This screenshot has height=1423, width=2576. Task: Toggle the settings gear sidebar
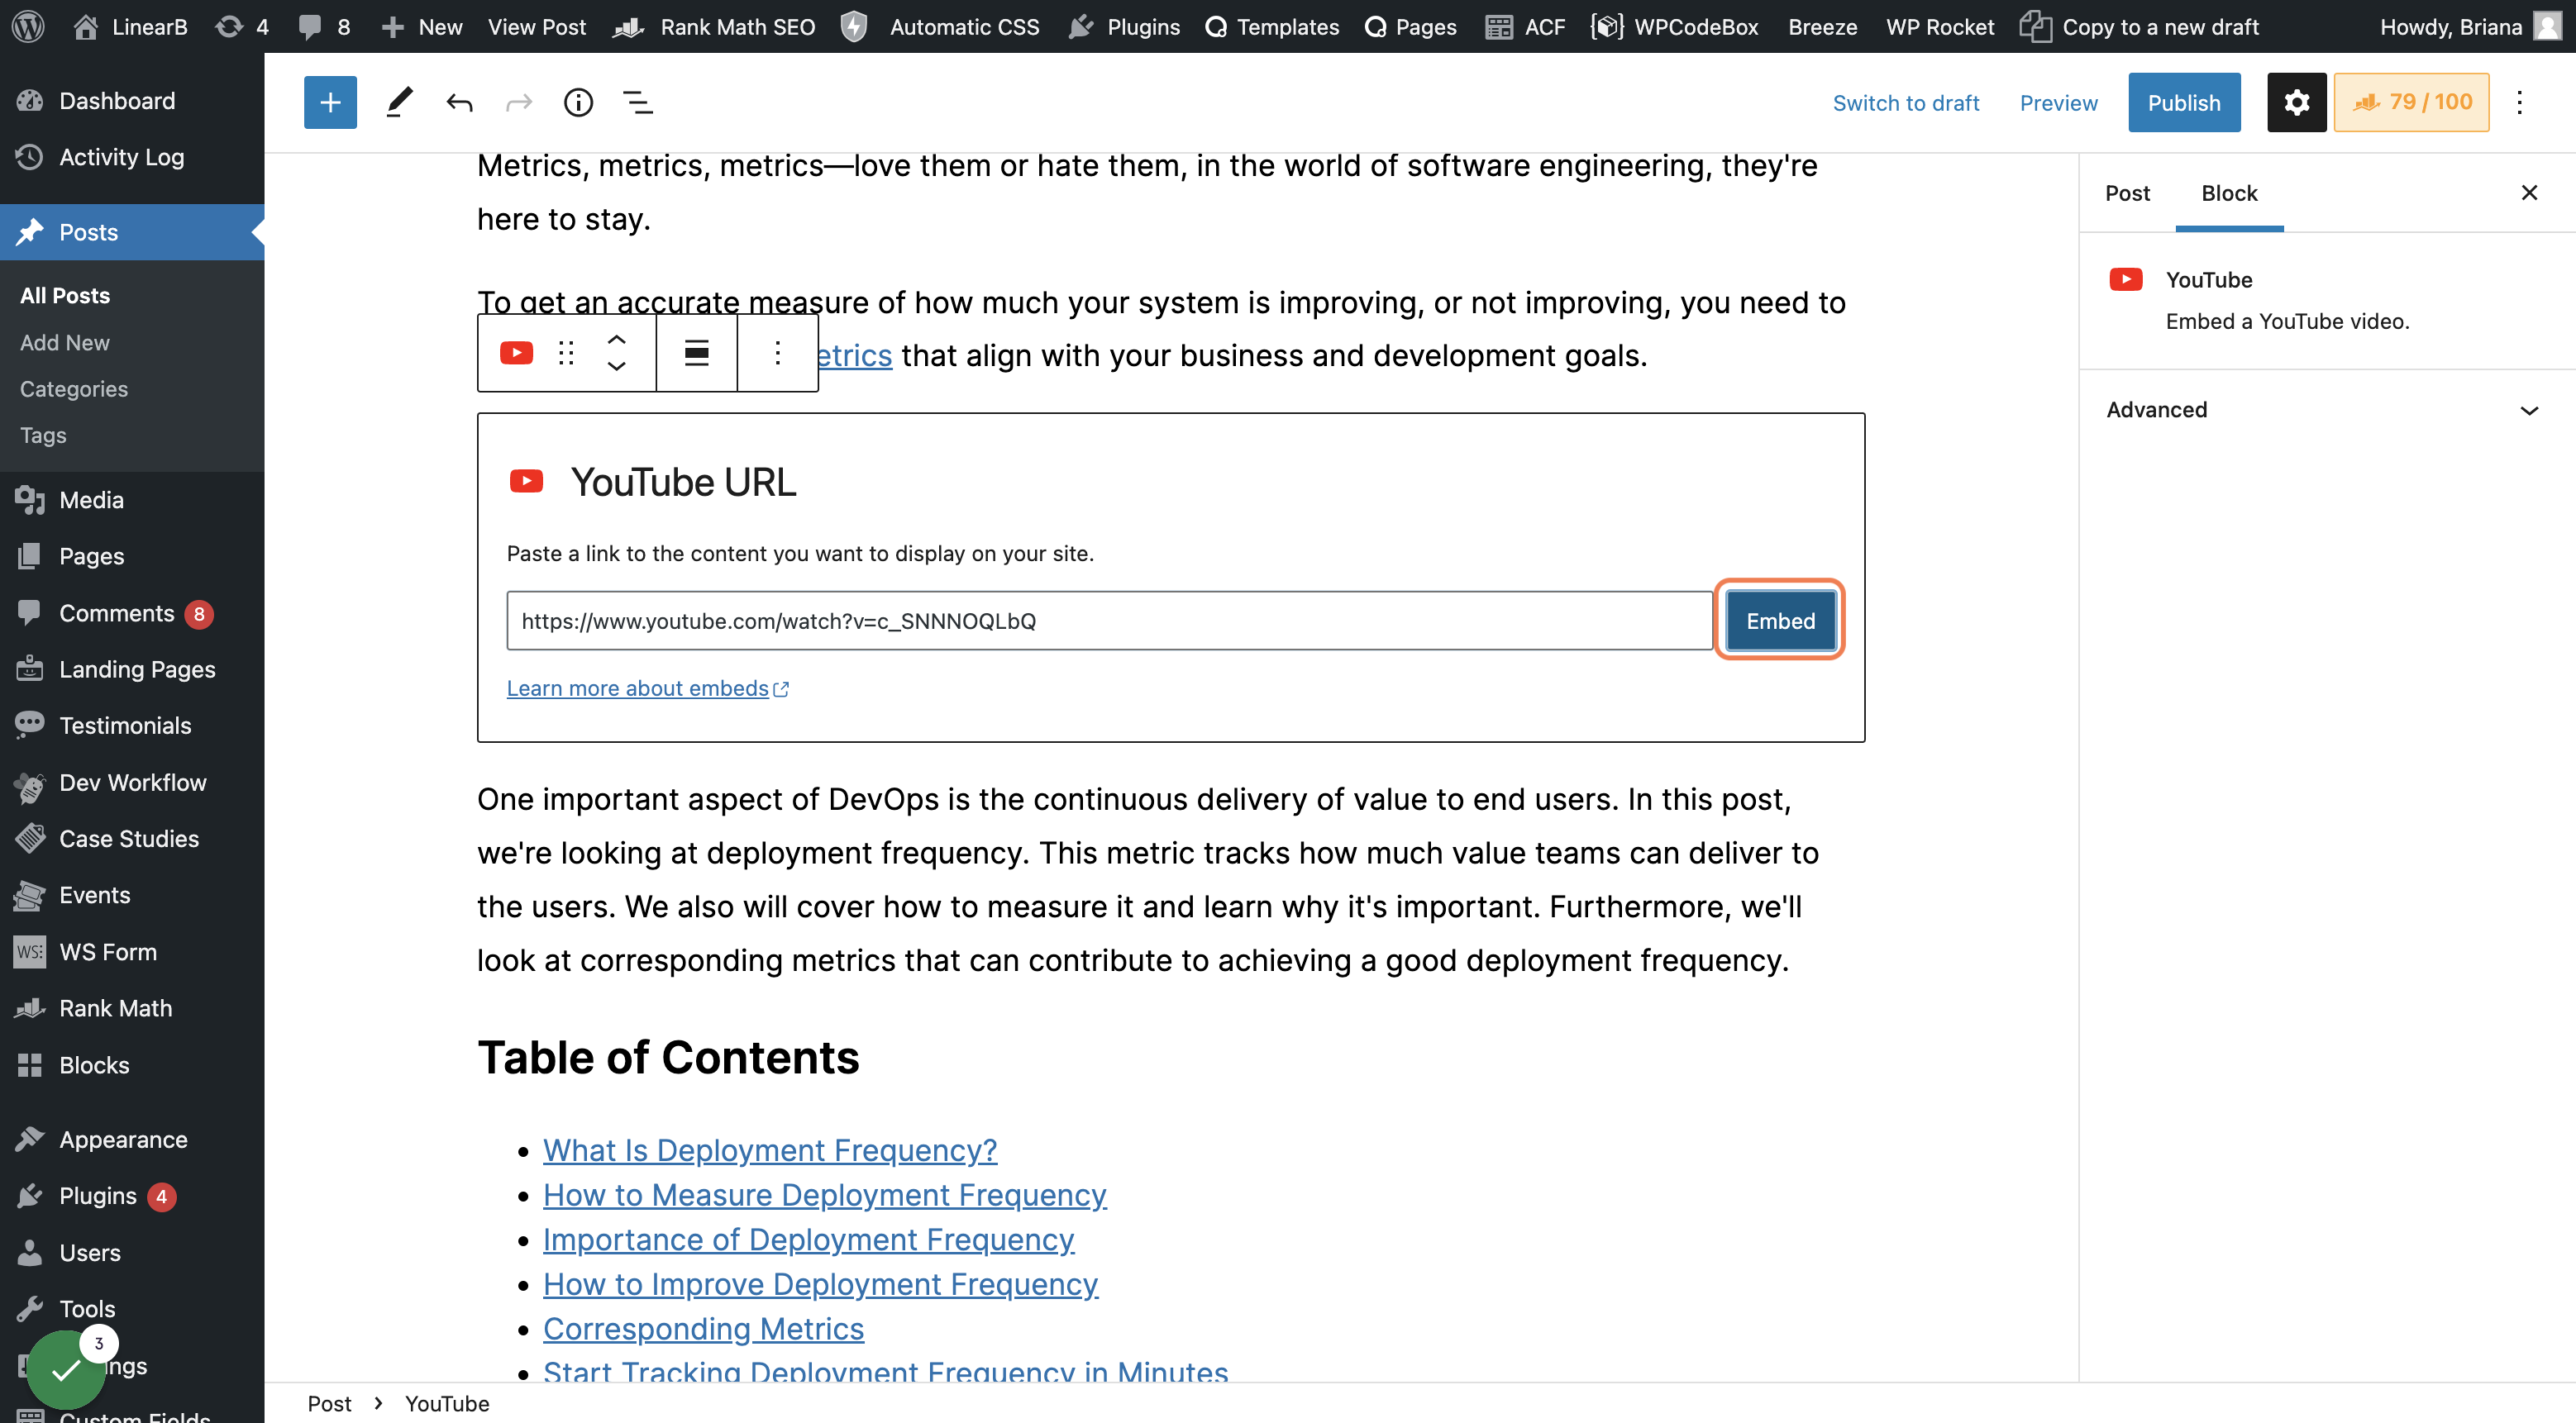pos(2296,102)
